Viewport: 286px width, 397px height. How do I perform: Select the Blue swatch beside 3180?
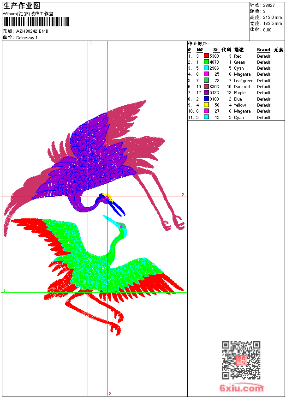[206, 99]
